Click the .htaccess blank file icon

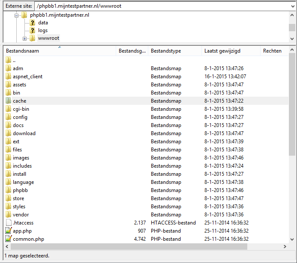(x=9, y=222)
